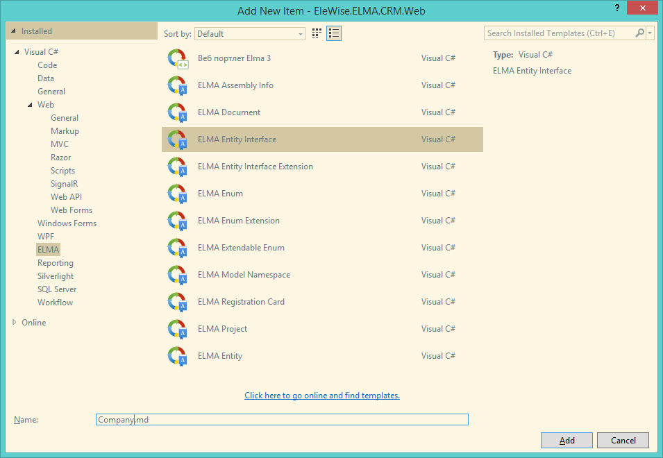Select the WPF category

pyautogui.click(x=46, y=236)
